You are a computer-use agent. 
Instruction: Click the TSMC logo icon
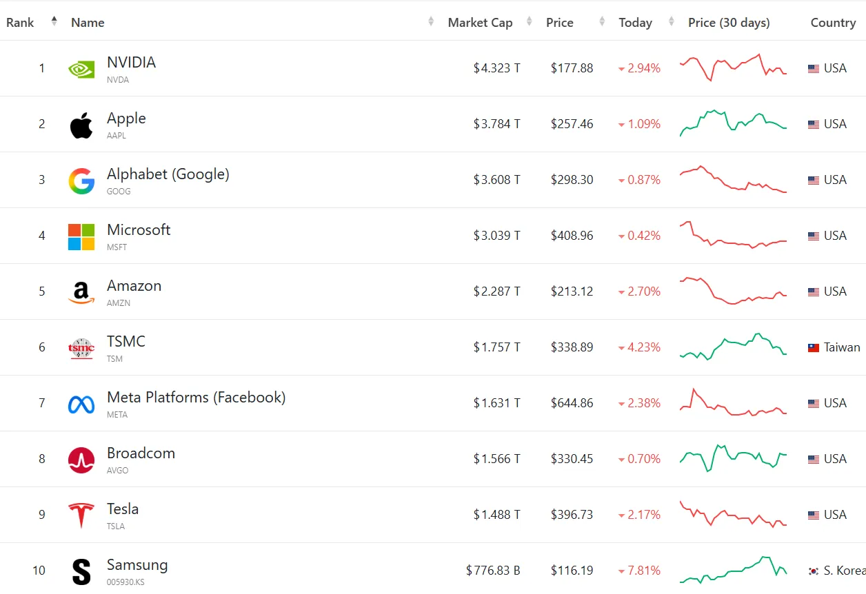click(81, 348)
